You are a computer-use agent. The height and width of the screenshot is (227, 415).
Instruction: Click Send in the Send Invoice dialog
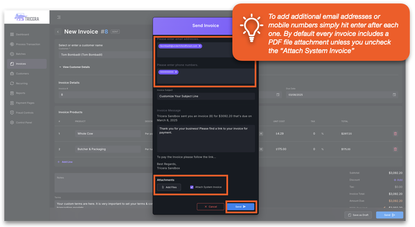coord(240,207)
